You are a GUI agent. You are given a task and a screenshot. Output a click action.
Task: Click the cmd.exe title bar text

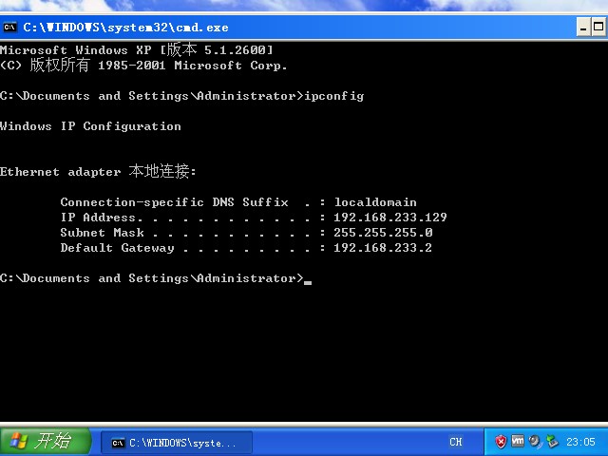click(x=125, y=28)
